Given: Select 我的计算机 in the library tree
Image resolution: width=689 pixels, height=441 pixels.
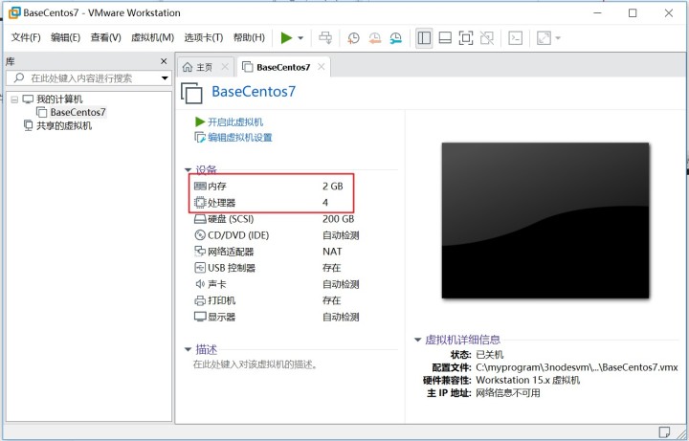Looking at the screenshot, I should tap(59, 99).
